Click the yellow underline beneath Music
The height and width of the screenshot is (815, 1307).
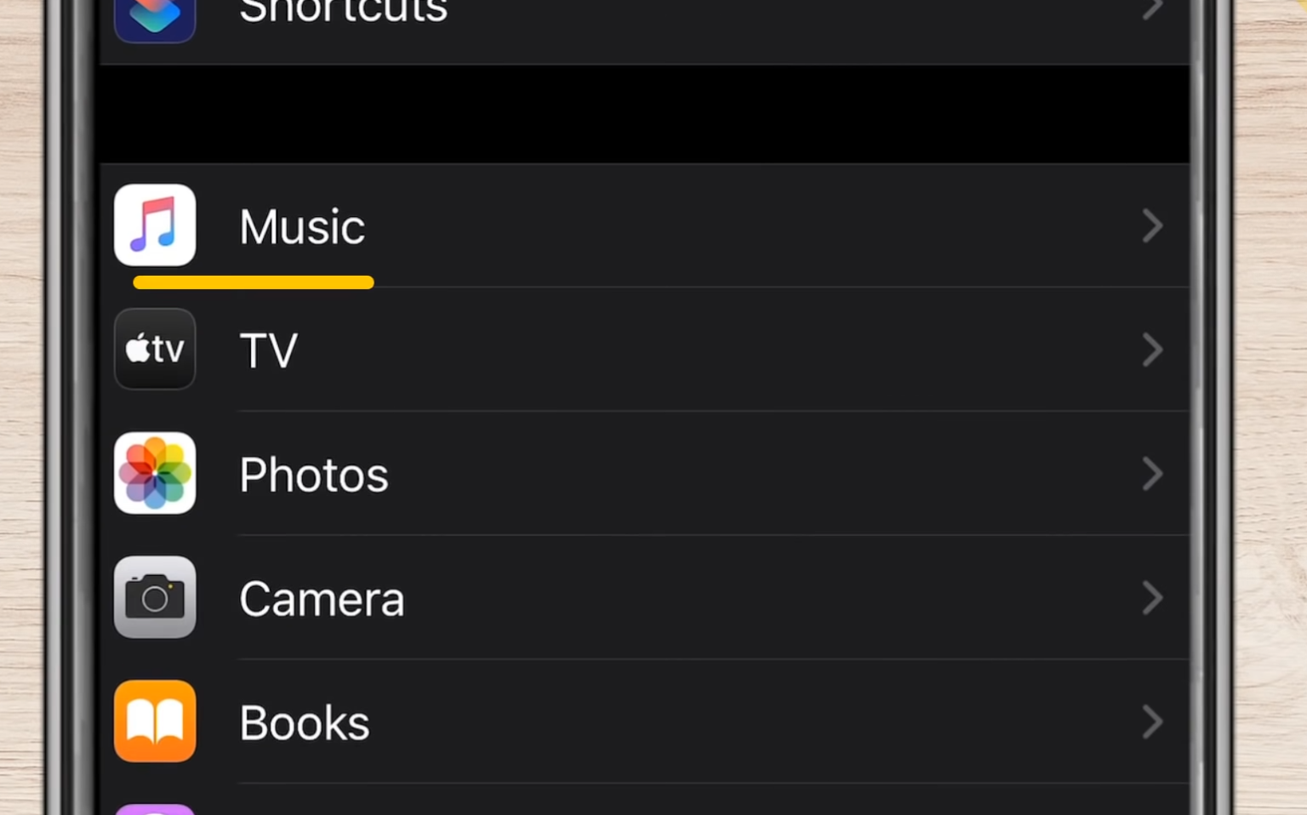point(253,282)
